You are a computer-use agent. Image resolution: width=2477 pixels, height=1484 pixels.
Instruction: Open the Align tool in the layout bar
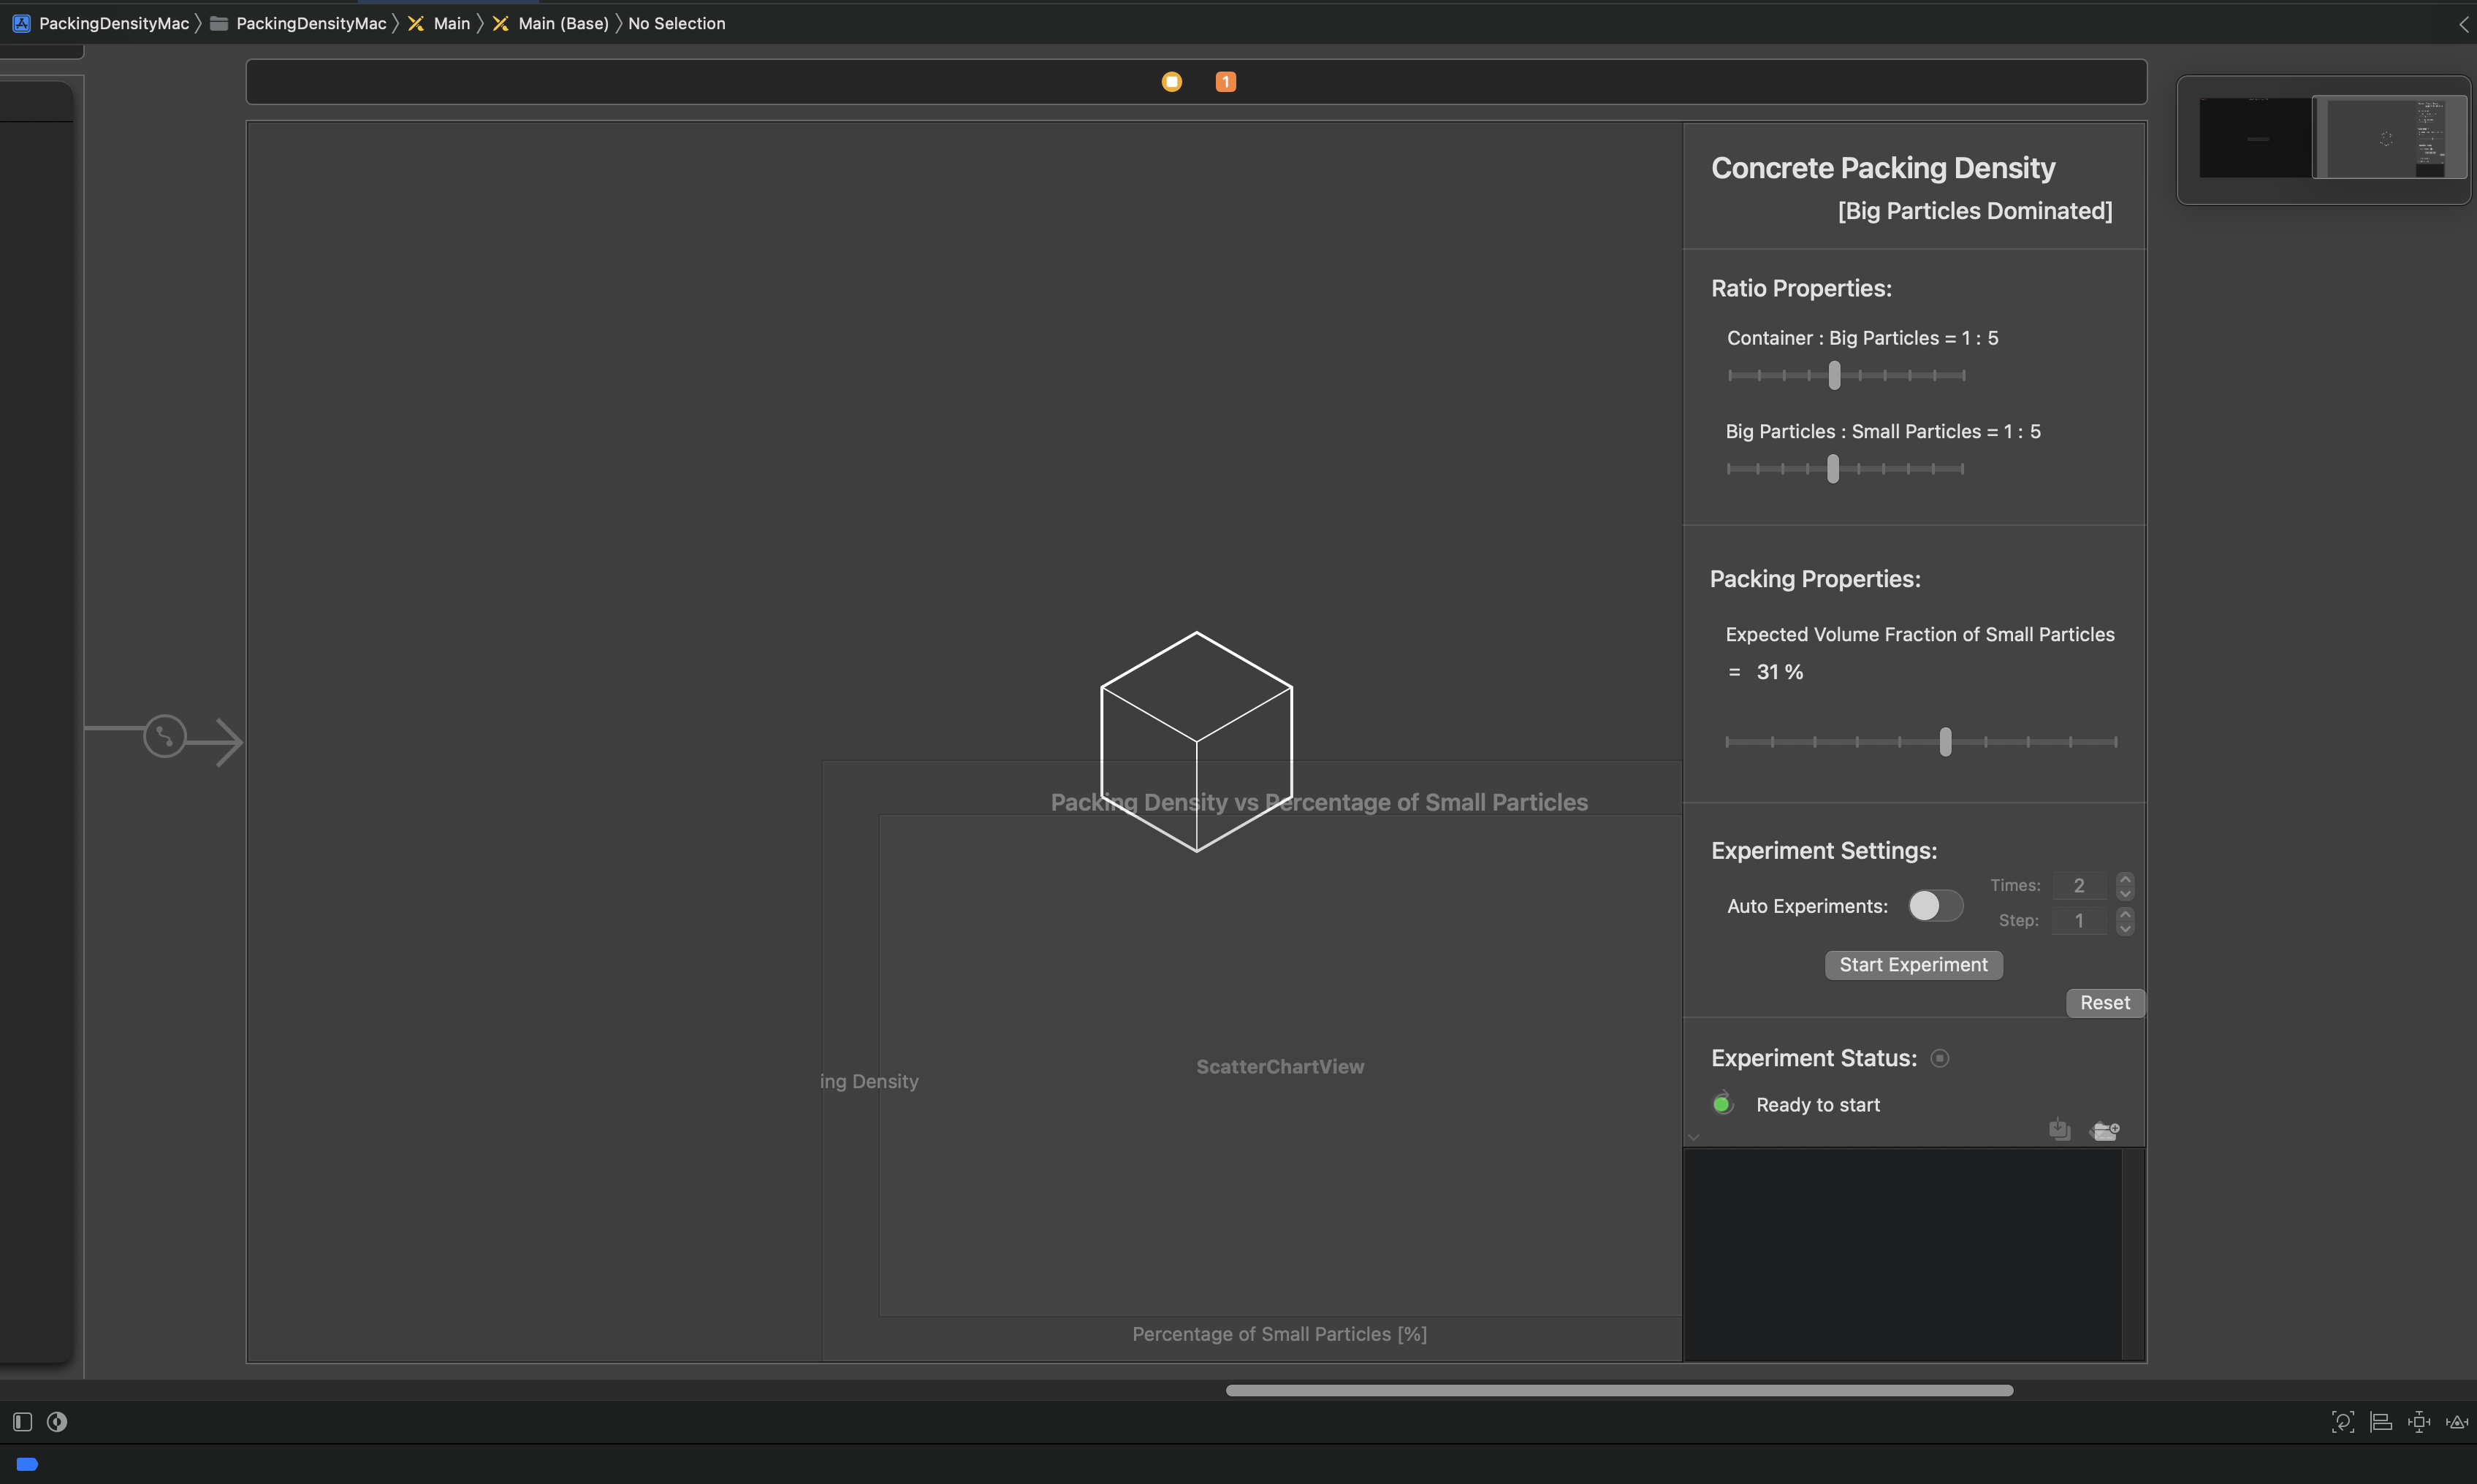pyautogui.click(x=2381, y=1421)
